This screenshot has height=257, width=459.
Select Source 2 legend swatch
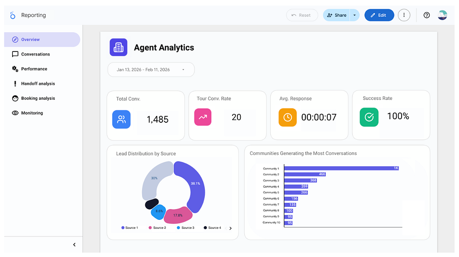(150, 228)
